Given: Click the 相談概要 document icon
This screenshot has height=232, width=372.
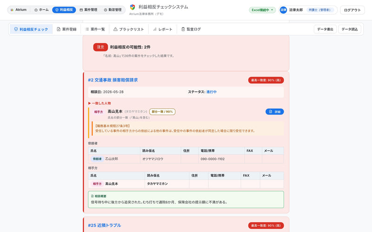Looking at the screenshot, I should 92,196.
